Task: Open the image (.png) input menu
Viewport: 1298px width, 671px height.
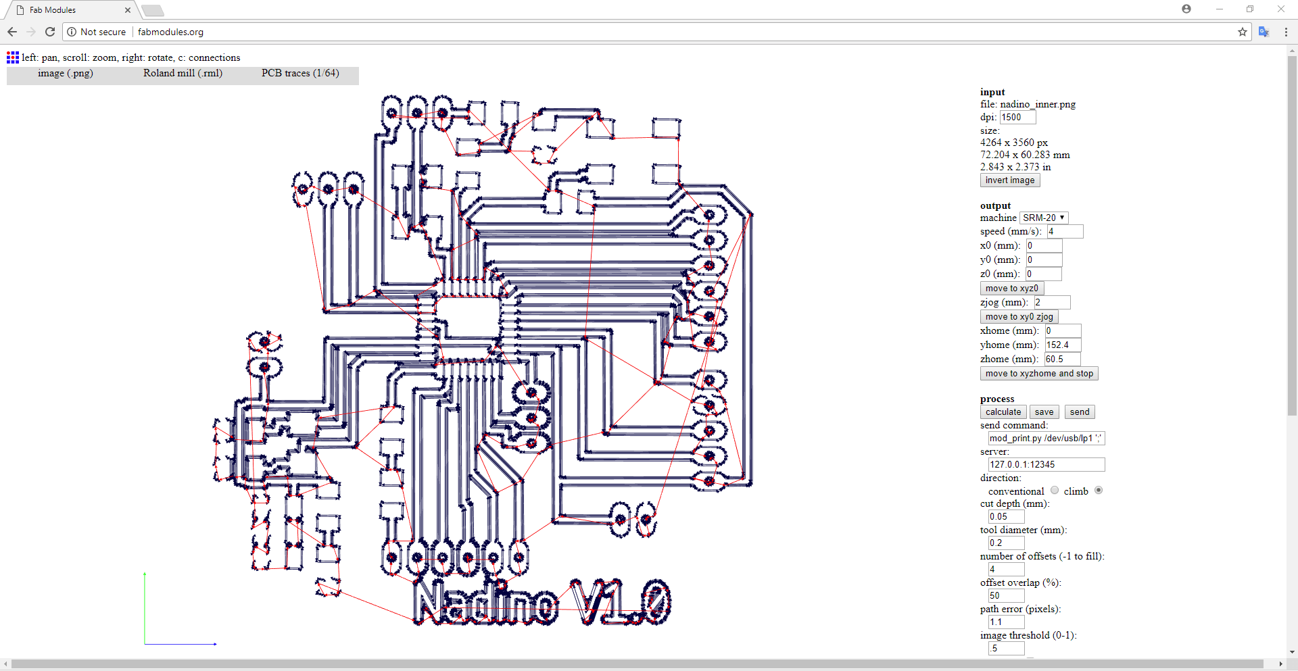Action: click(66, 73)
